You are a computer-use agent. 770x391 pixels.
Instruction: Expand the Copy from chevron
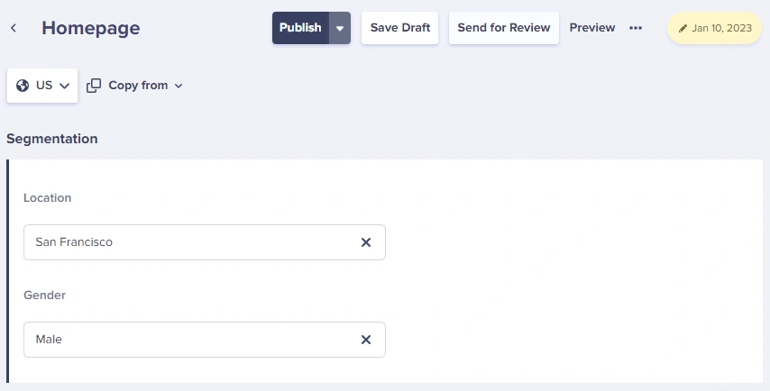coord(179,86)
